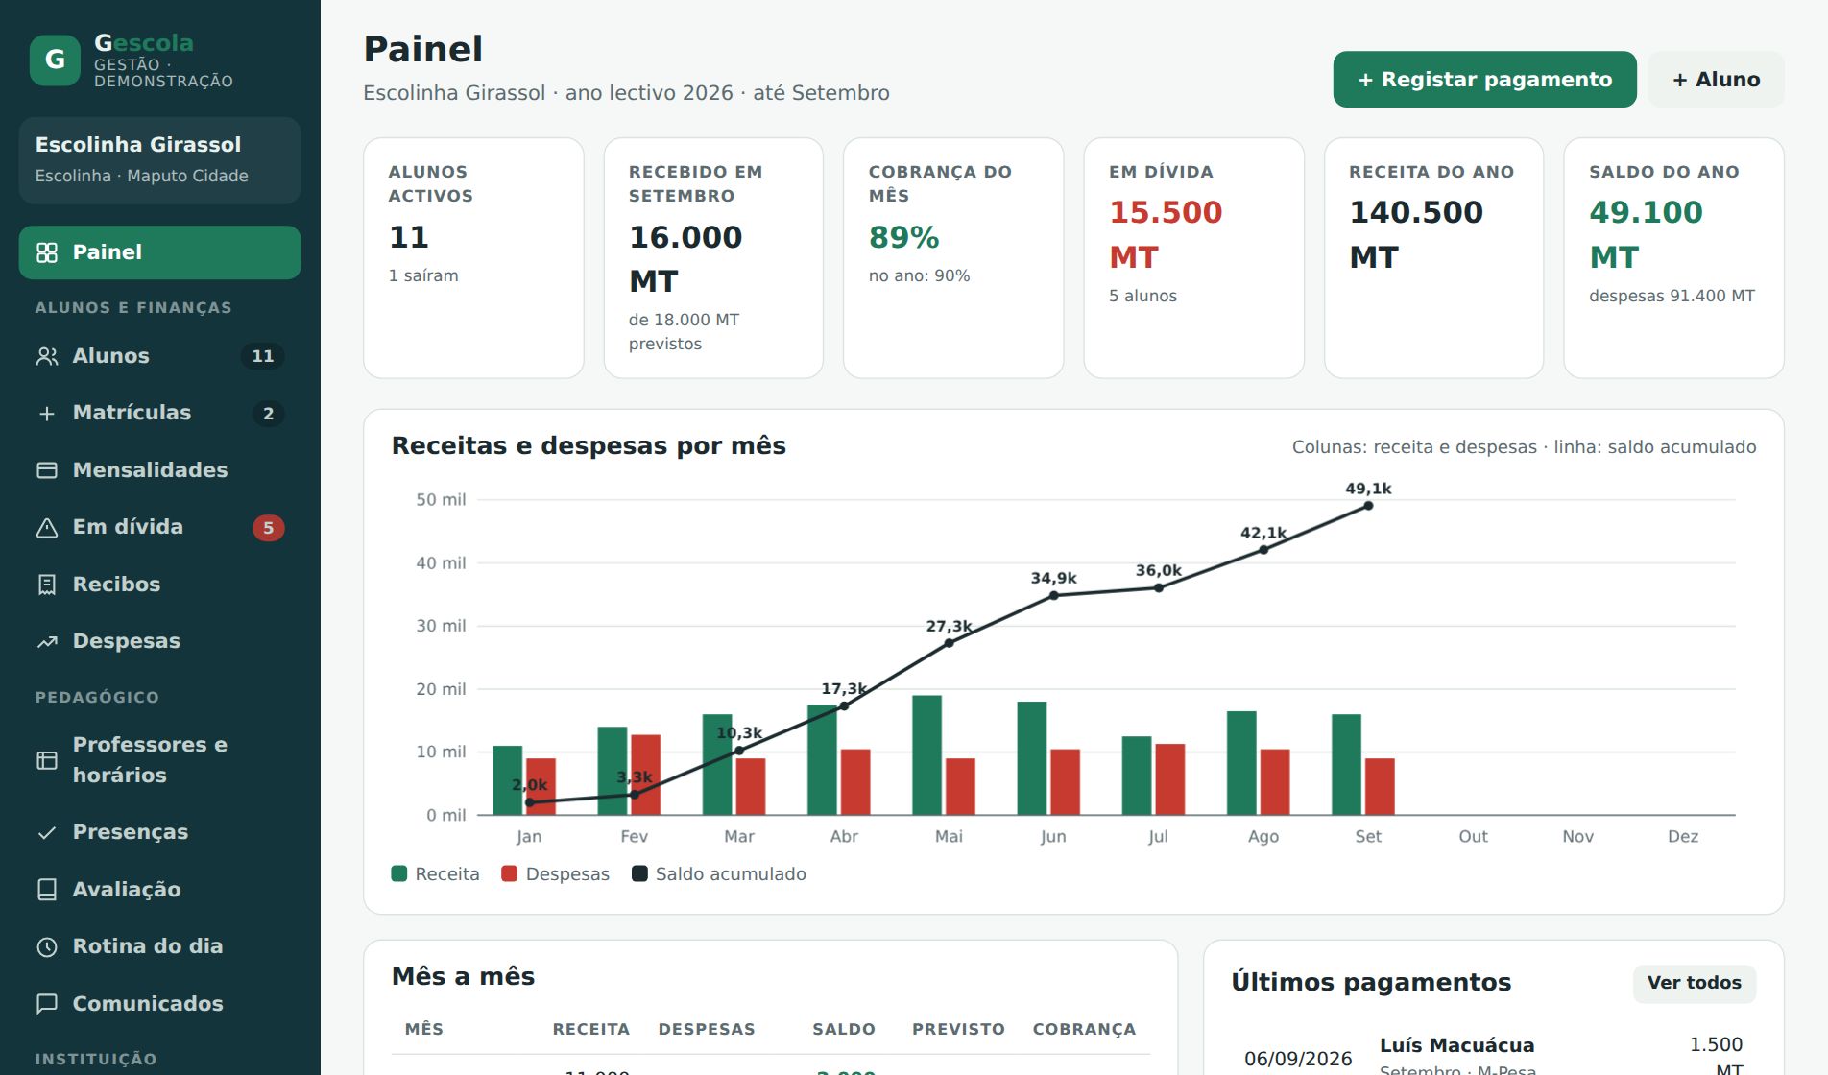Click the 06/09/2026 payment date
The image size is (1828, 1075).
coord(1298,1059)
